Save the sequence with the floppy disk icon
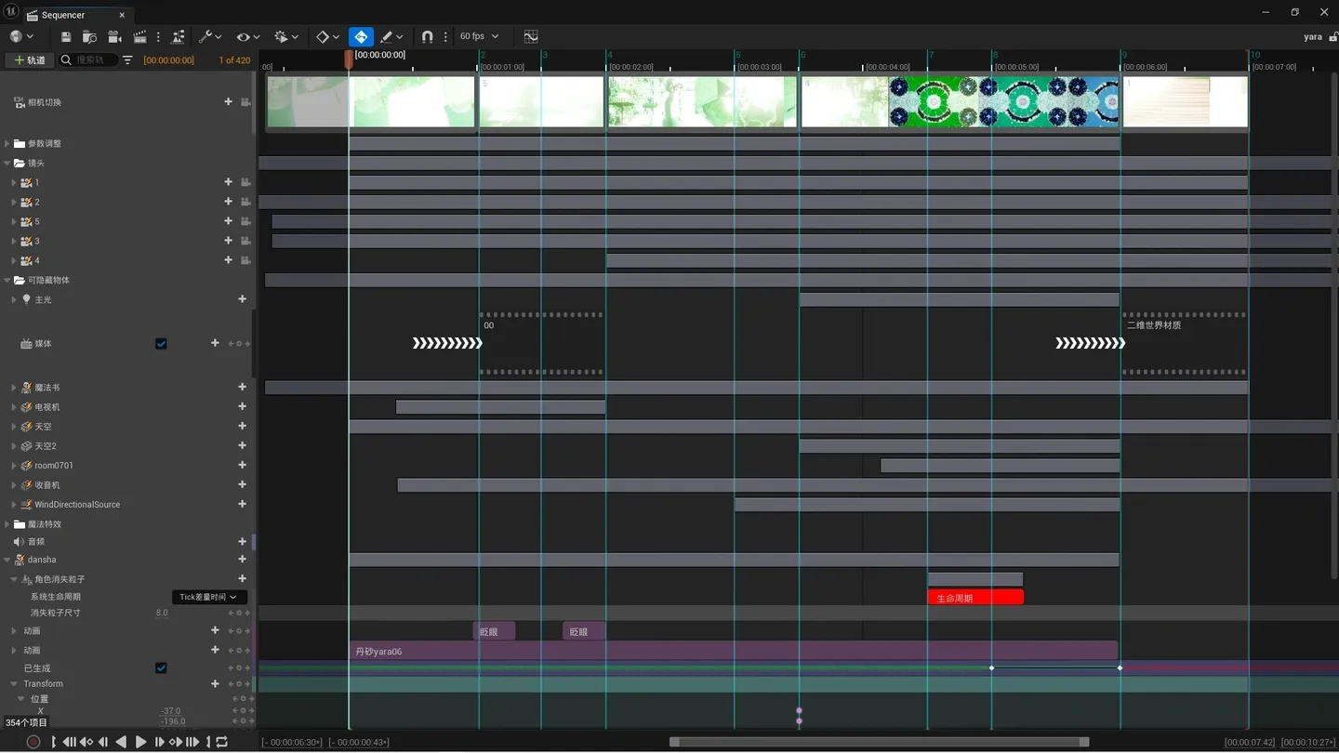This screenshot has height=753, width=1339. [66, 37]
